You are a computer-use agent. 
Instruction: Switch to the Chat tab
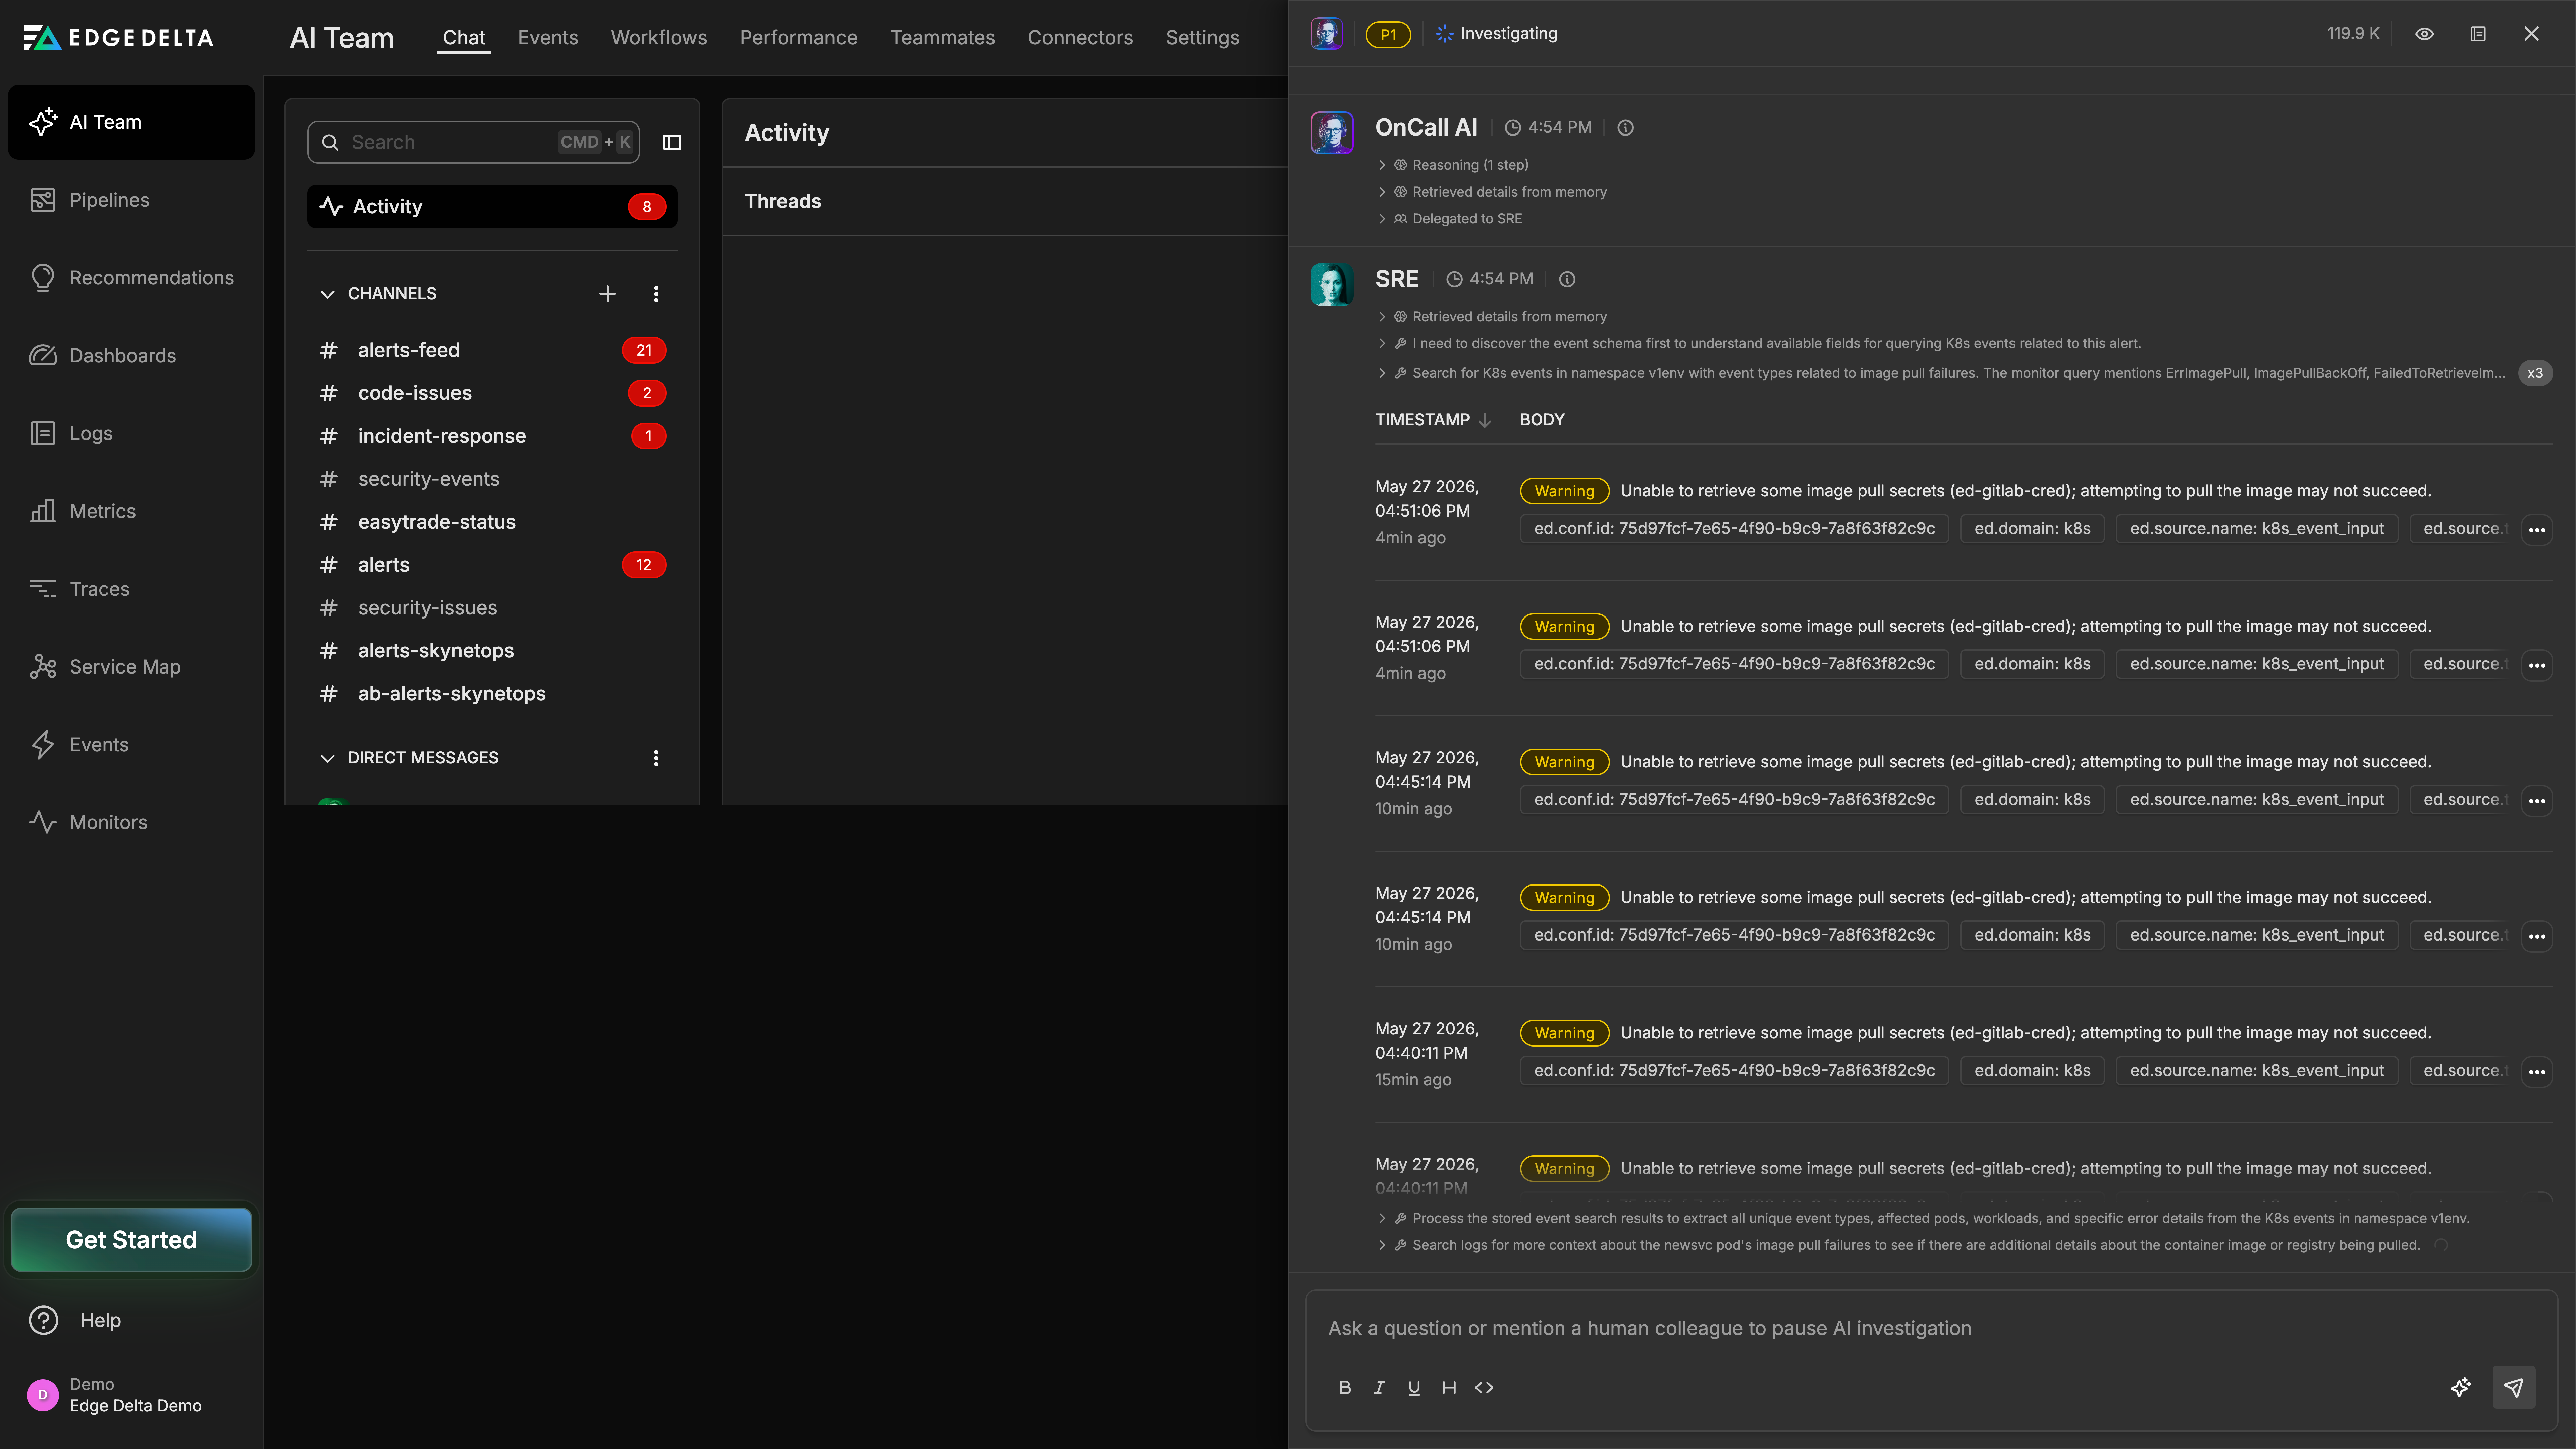pos(464,38)
